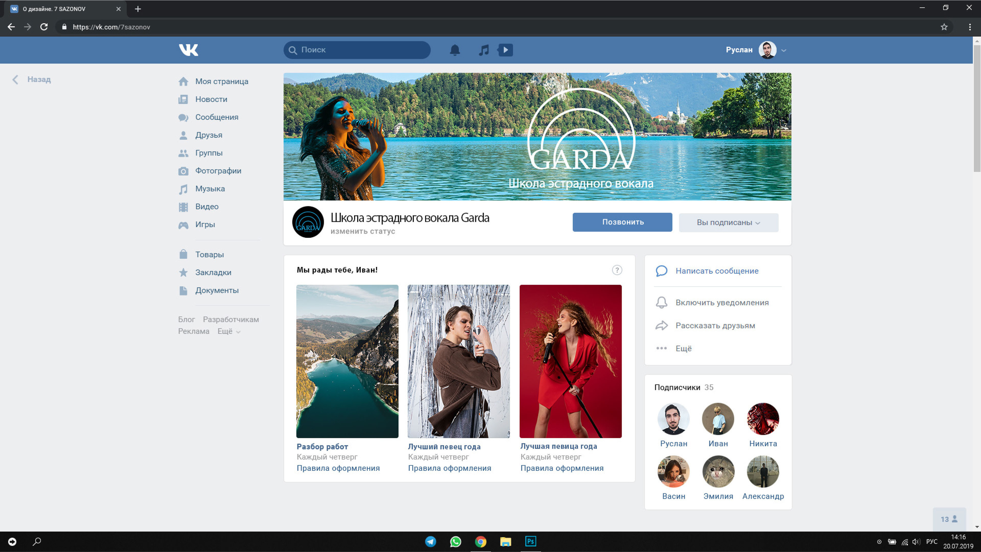Open Photoshop from the taskbar
The image size is (981, 552).
[x=530, y=541]
